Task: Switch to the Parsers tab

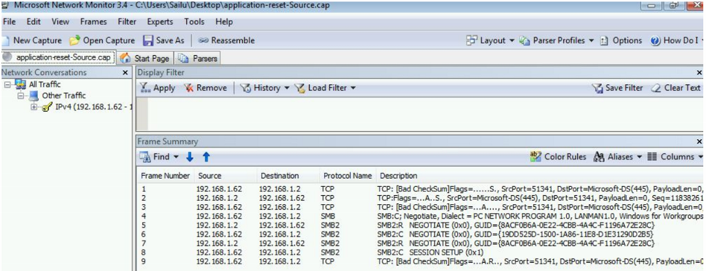Action: tap(197, 58)
